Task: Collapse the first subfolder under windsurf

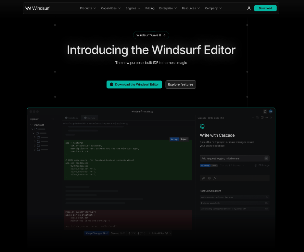Action: [32, 129]
